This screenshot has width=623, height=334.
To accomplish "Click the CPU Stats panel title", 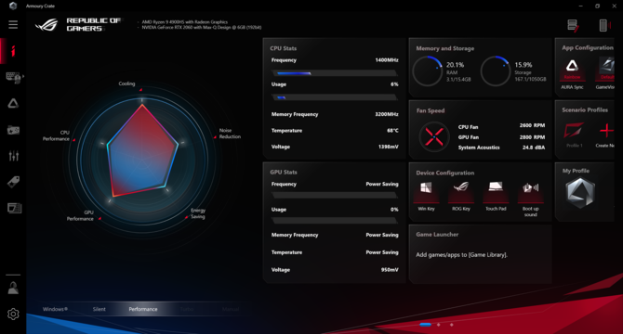I will coord(284,48).
